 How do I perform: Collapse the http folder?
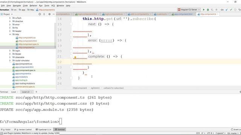pos(10,34)
